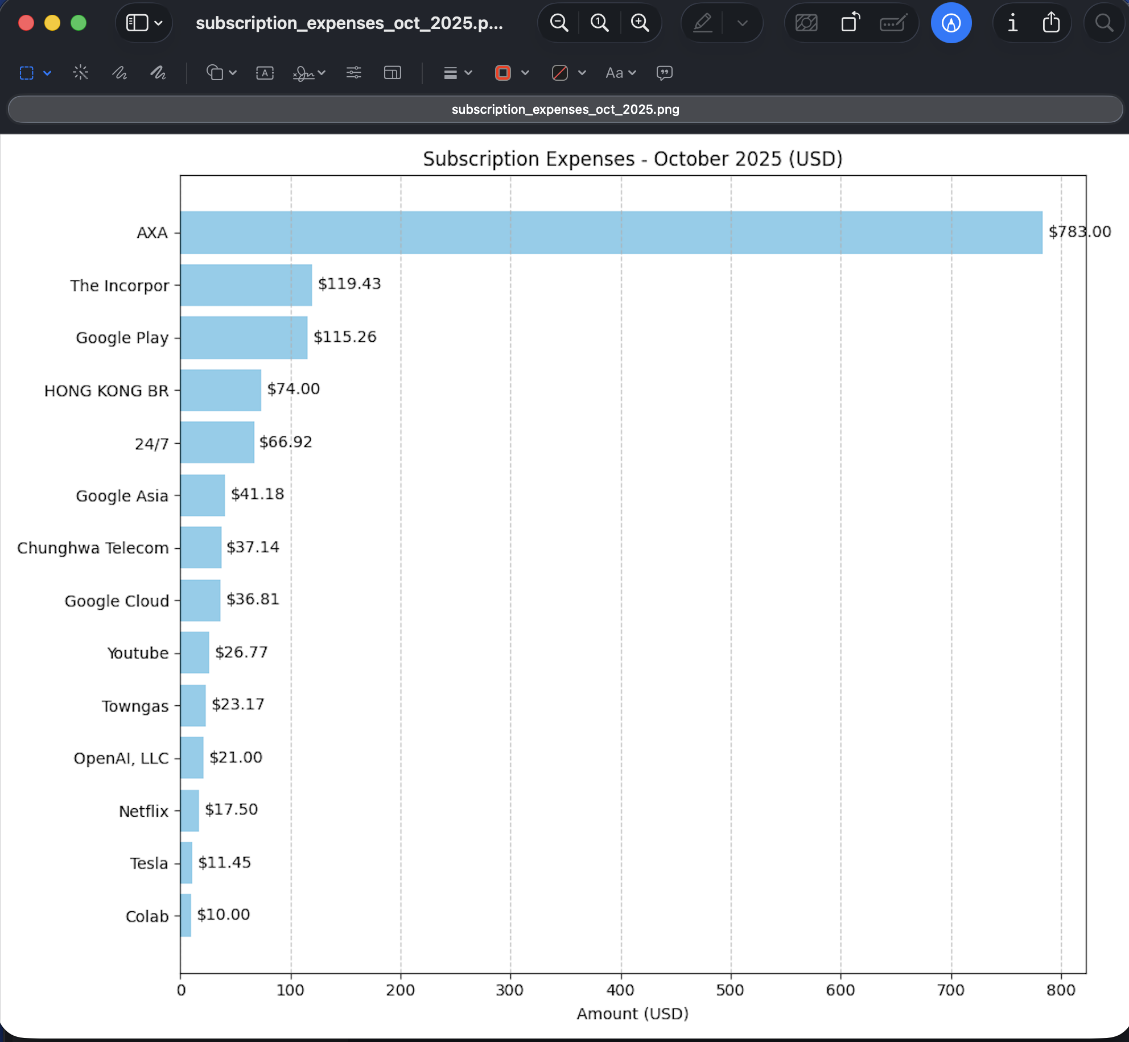Select the Sketch tool

pos(120,73)
